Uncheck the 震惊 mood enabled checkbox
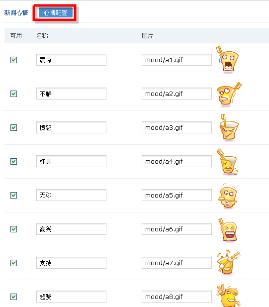Viewport: 269px width, 307px height. click(14, 60)
